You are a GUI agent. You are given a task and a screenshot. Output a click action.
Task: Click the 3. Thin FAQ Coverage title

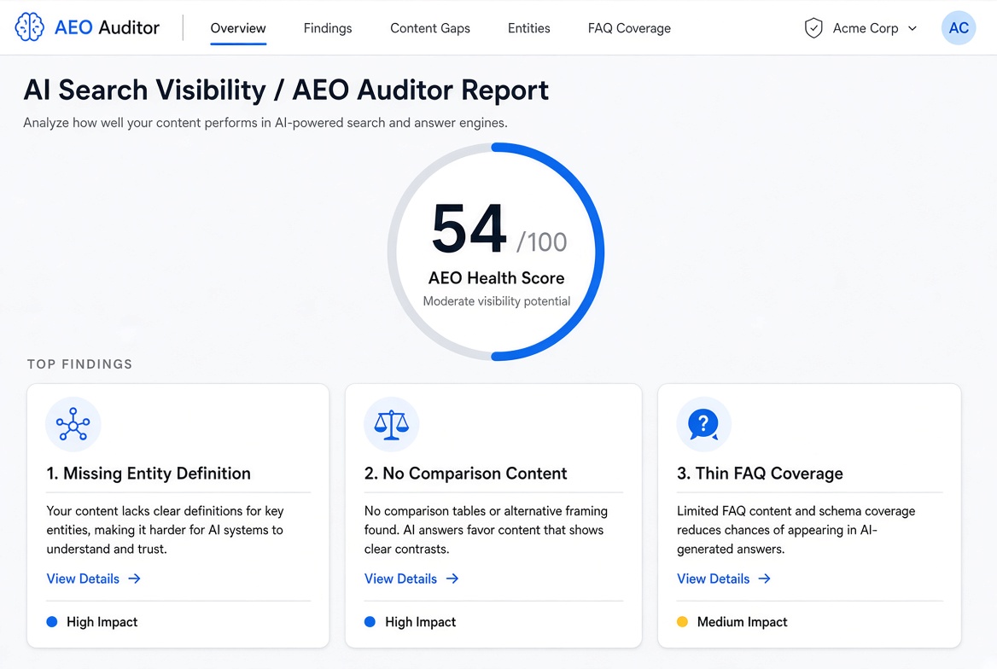click(x=760, y=473)
